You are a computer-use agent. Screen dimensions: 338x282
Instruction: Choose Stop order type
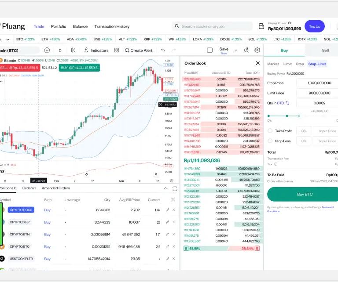point(300,64)
